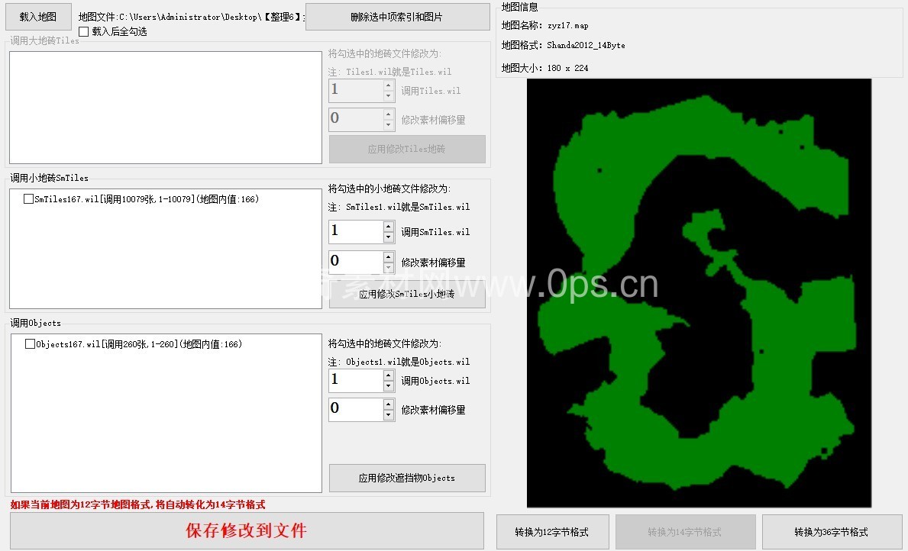908x551 pixels.
Task: Click 转换为36字节格式 button
Action: [831, 532]
